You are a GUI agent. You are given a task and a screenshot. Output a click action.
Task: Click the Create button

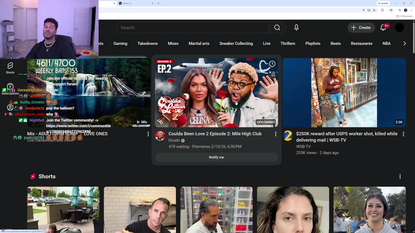pos(361,28)
